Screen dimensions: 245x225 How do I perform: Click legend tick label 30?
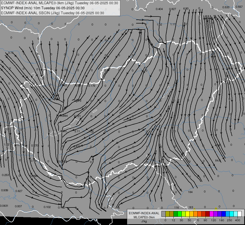(181, 220)
